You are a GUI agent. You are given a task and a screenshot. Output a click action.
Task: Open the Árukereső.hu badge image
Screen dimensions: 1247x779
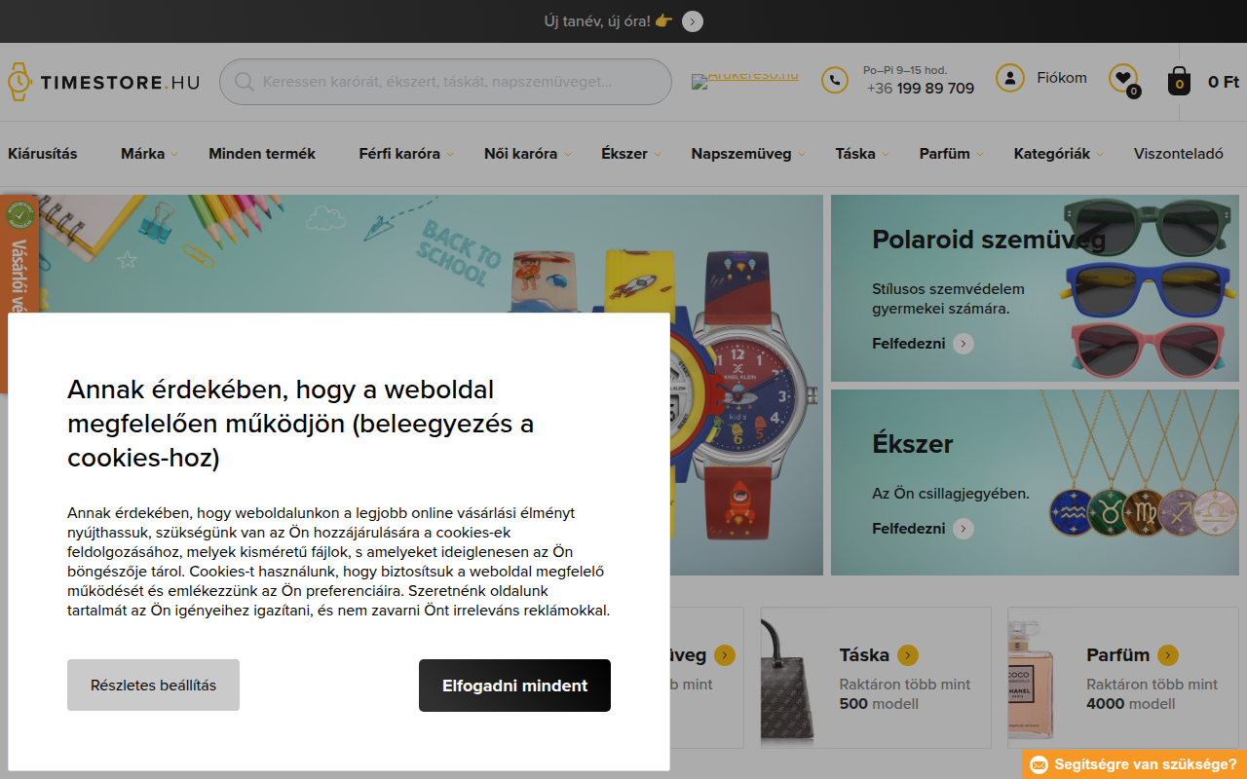click(745, 80)
